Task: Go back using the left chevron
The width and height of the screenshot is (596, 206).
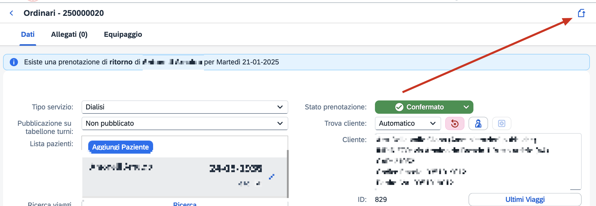Action: (x=11, y=13)
